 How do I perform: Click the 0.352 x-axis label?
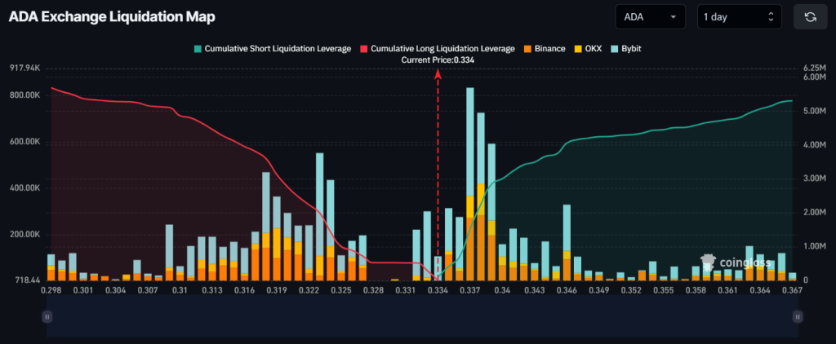point(631,291)
